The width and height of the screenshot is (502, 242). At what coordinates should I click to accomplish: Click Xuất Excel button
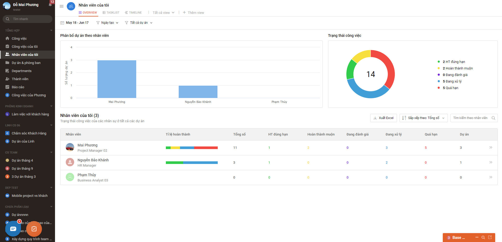[384, 118]
